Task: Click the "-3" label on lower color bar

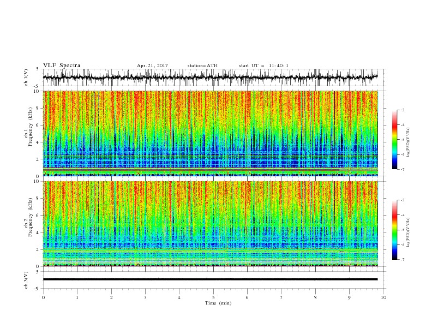Action: click(x=403, y=200)
